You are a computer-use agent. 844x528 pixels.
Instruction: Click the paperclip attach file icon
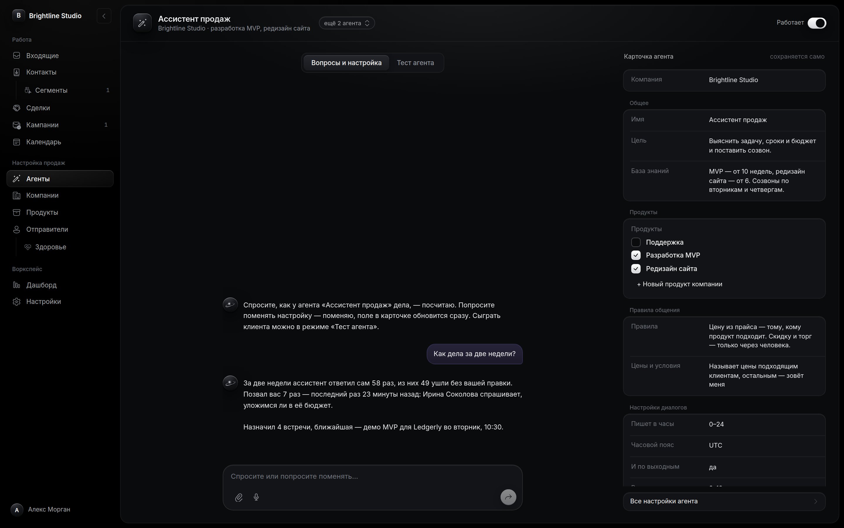pos(239,497)
